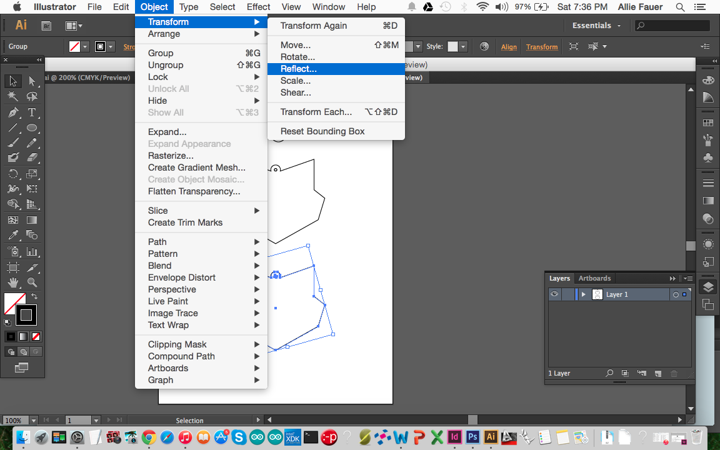This screenshot has height=450, width=720.
Task: Select the Pen tool
Action: coord(14,111)
